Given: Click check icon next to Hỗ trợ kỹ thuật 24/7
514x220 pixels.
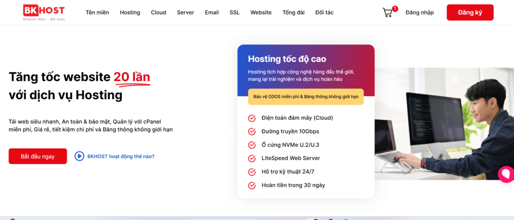Looking at the screenshot, I should pos(252,172).
